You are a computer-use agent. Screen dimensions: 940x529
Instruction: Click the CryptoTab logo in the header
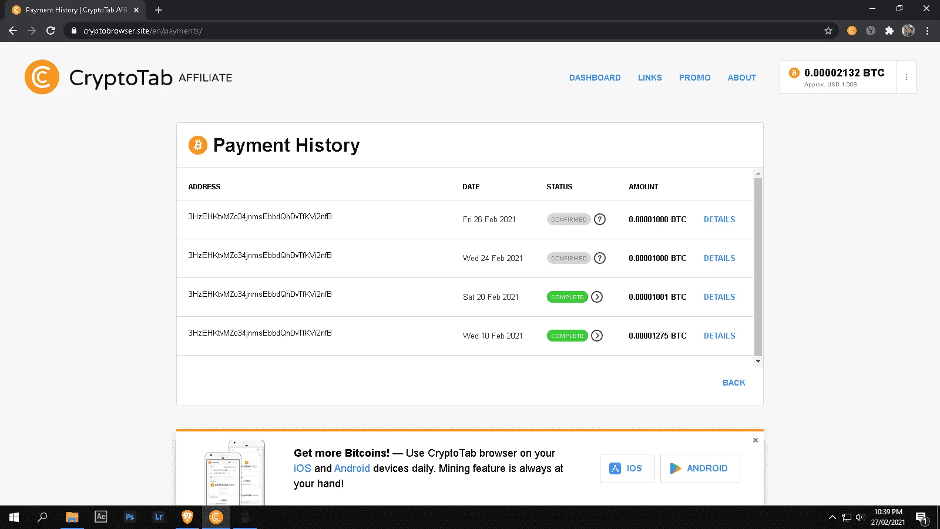[128, 77]
